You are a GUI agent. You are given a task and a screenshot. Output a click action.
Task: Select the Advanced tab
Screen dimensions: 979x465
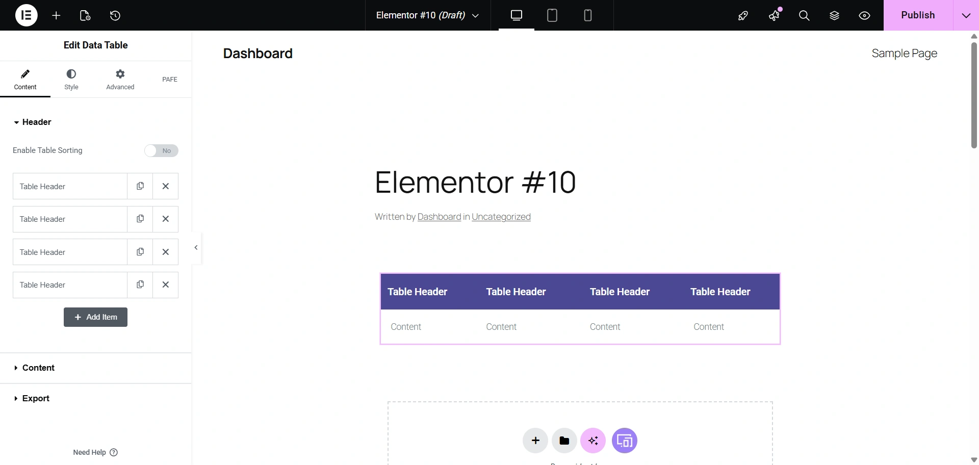[120, 80]
